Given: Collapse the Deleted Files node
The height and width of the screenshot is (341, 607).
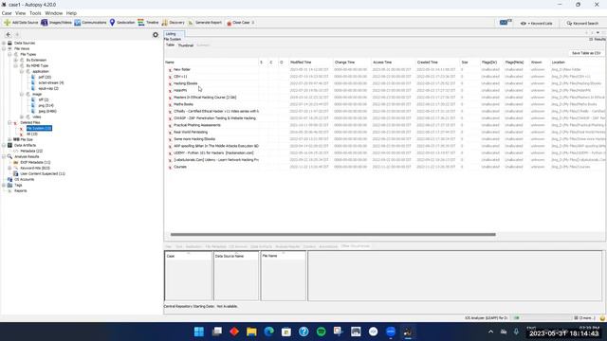Looking at the screenshot, I should click(x=9, y=122).
